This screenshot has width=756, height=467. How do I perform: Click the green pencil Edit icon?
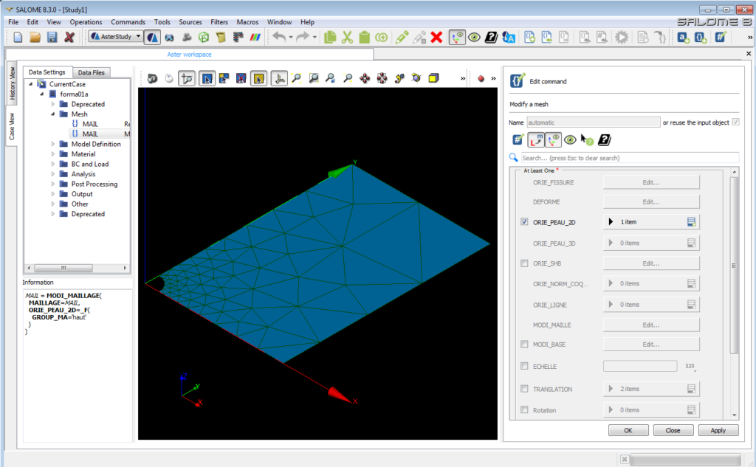click(402, 37)
